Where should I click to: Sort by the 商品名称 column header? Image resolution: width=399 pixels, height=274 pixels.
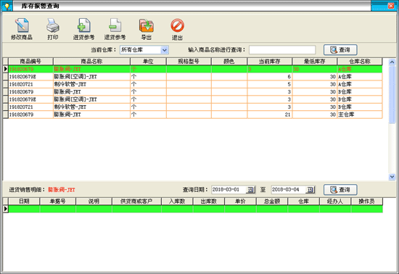click(x=91, y=62)
